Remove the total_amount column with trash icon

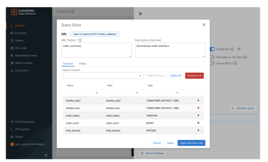coord(198,130)
